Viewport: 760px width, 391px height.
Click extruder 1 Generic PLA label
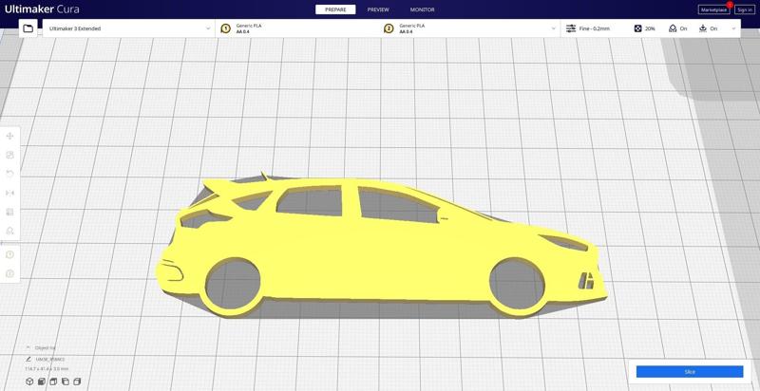click(x=249, y=26)
